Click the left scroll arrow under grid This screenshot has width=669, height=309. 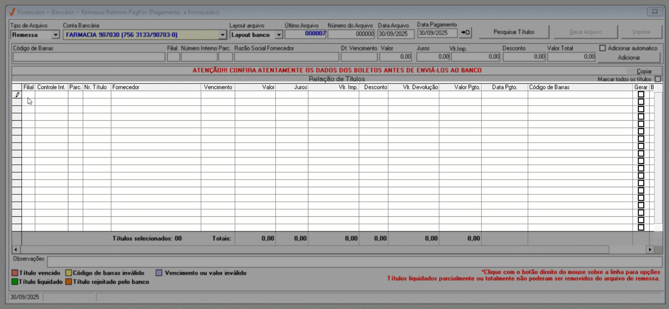16,249
